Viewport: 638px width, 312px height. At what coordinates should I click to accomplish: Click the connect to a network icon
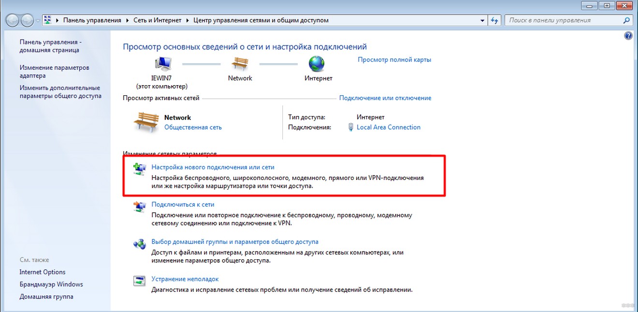pos(139,207)
